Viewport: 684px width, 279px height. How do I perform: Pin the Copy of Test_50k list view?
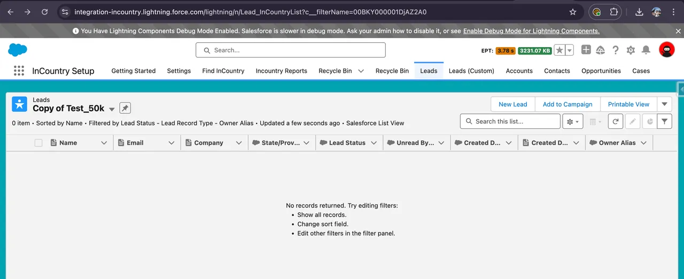[125, 108]
